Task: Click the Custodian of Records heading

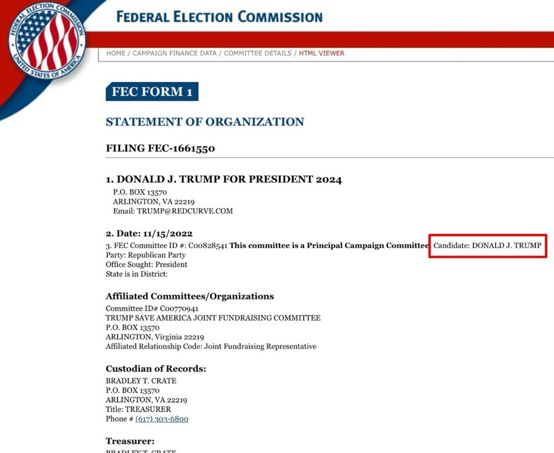Action: [156, 369]
